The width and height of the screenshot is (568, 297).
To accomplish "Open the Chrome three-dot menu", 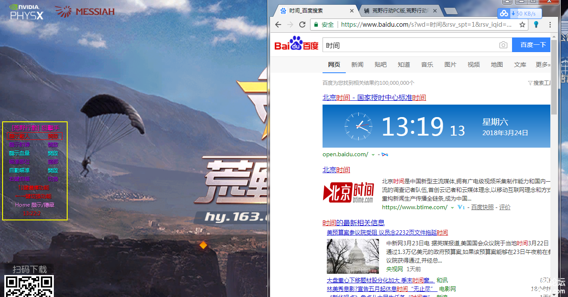I will pyautogui.click(x=550, y=25).
